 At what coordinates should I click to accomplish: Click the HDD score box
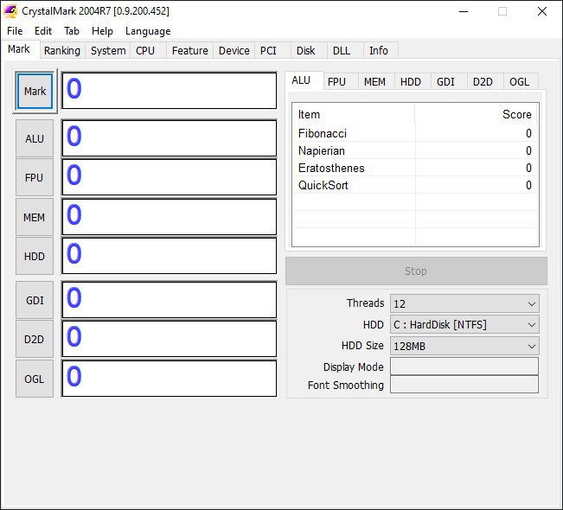(170, 256)
